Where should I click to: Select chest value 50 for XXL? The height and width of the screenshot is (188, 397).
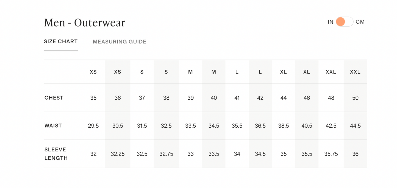355,98
